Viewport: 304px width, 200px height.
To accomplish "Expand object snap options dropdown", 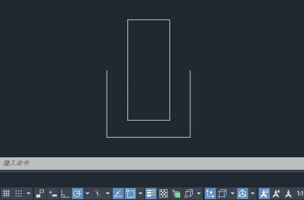I will pyautogui.click(x=140, y=193).
